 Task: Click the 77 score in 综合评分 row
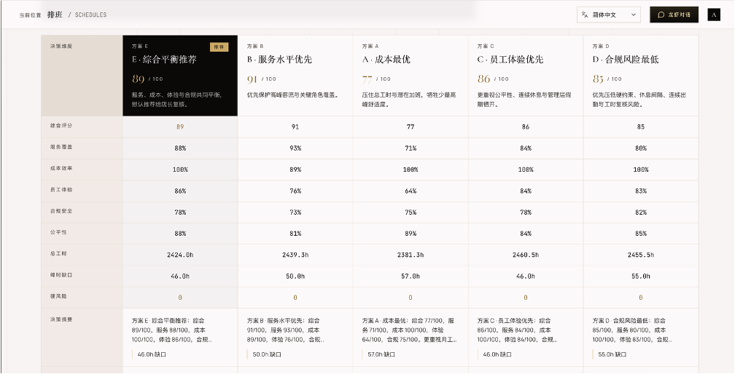[411, 127]
